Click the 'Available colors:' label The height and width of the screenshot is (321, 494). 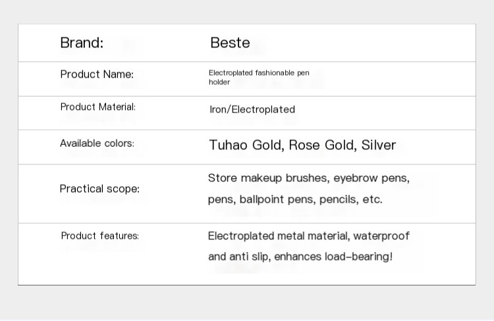97,143
